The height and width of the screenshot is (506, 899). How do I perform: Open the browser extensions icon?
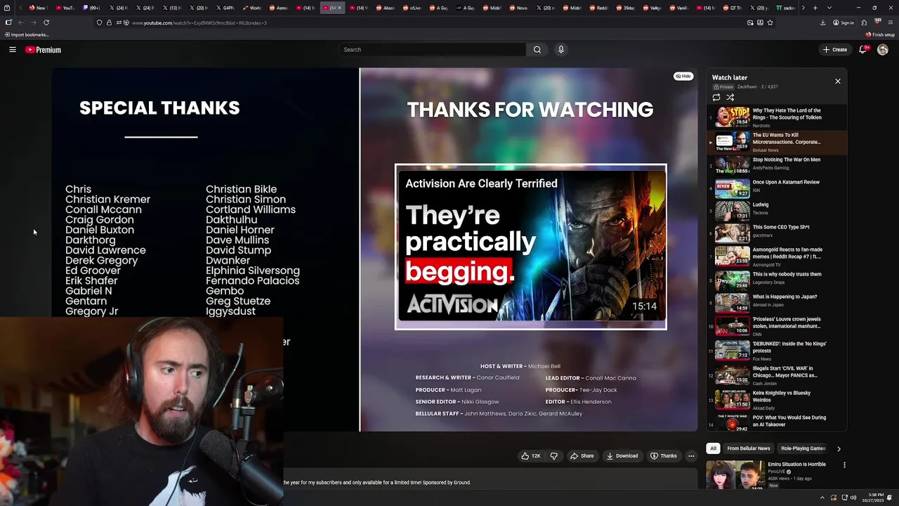864,22
